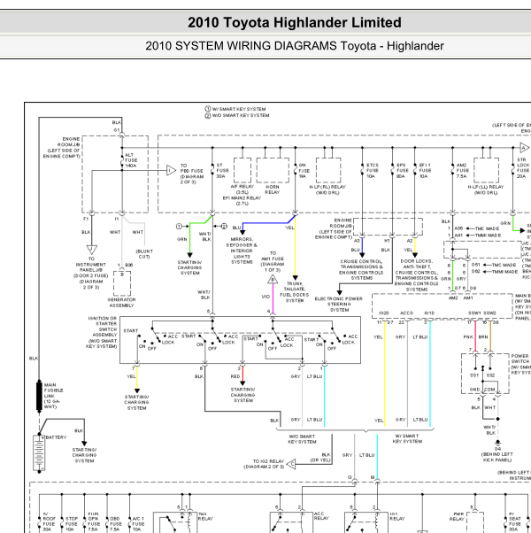Click the "ST FUSE 30A" label
The height and width of the screenshot is (533, 531).
222,171
